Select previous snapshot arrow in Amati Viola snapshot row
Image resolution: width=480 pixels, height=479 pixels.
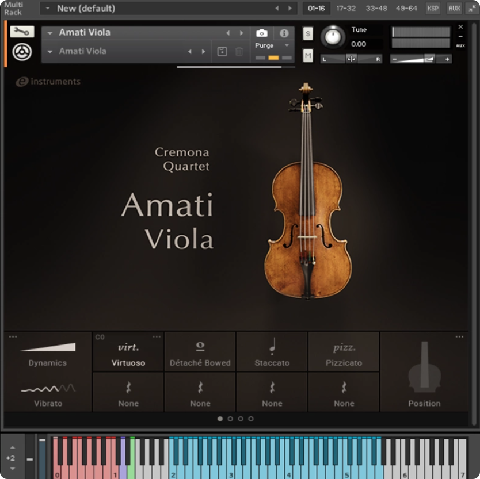190,52
